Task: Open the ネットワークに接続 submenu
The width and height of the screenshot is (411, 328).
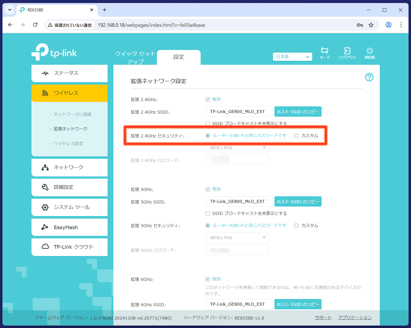Action: pos(72,114)
